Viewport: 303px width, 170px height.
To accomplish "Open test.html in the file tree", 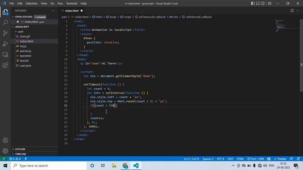I will click(25, 56).
